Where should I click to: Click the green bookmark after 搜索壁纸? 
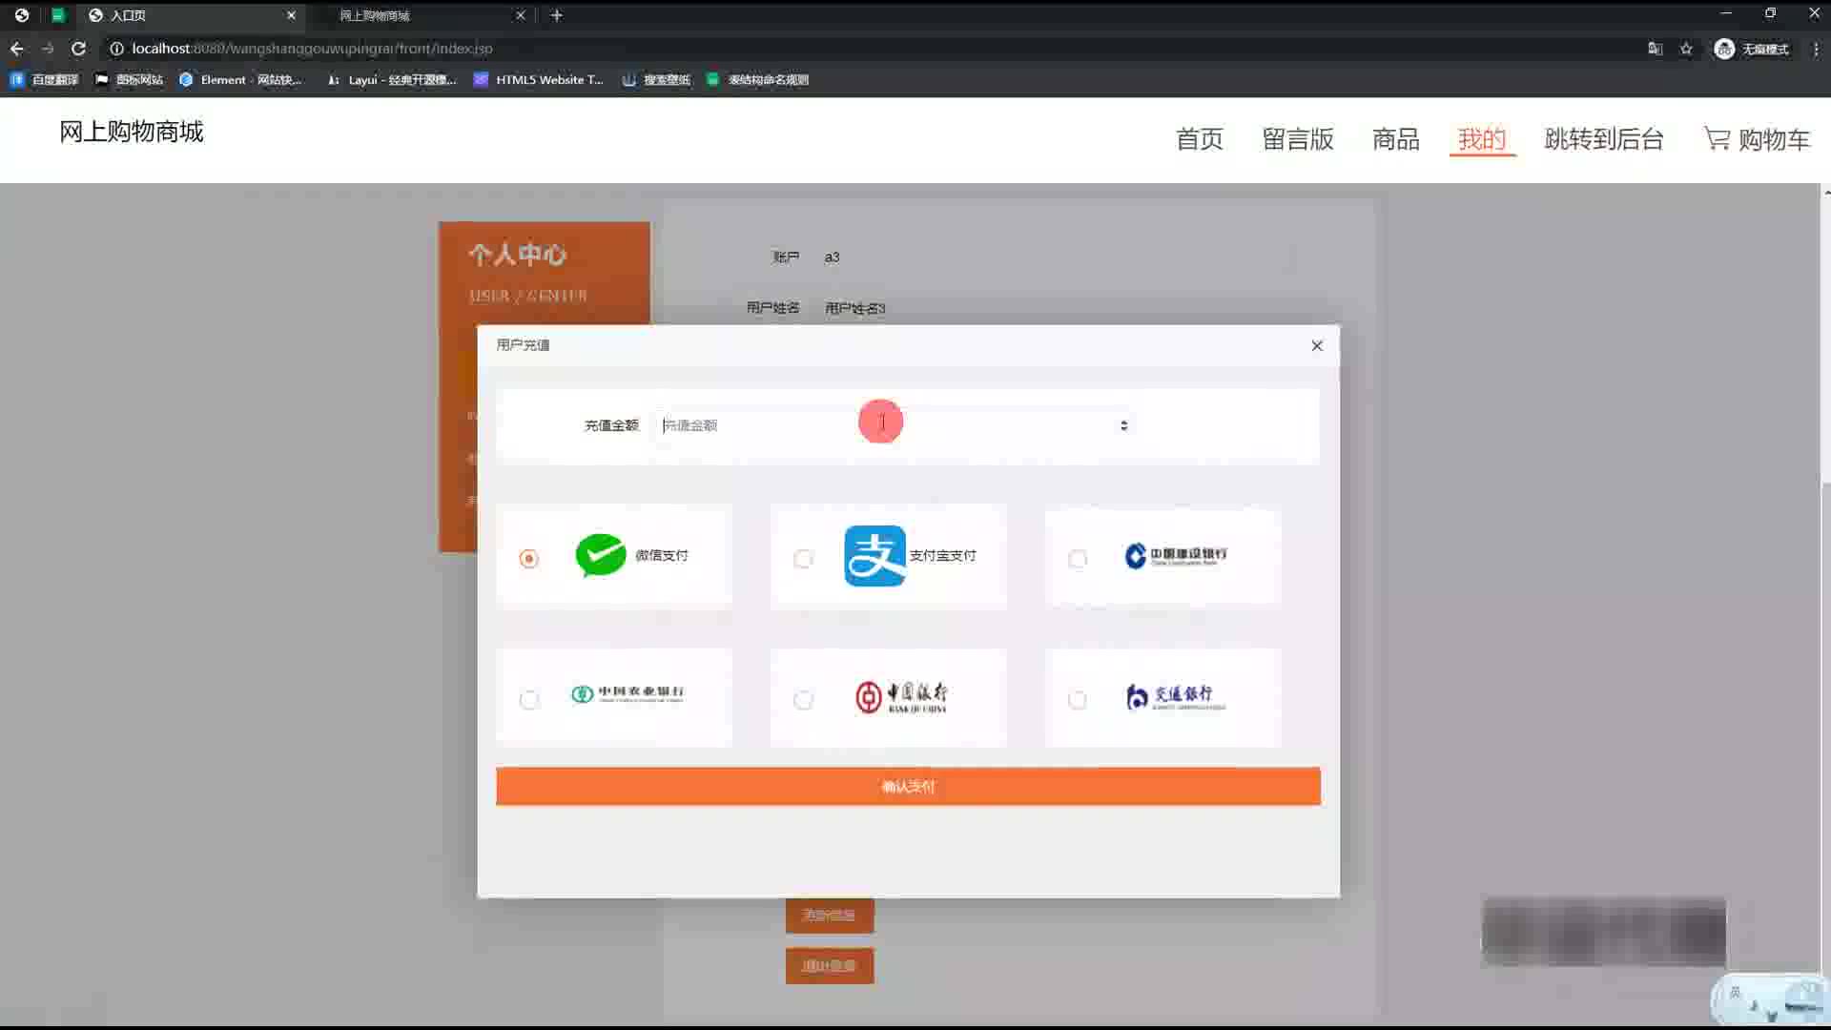click(758, 80)
